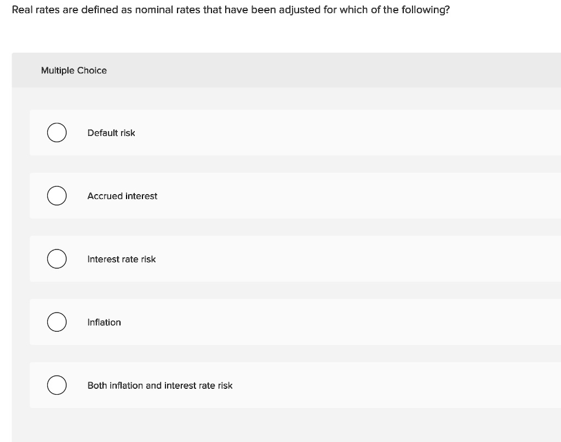This screenshot has width=561, height=442.
Task: Click the empty space in the Inflation-only row
Action: [x=358, y=322]
